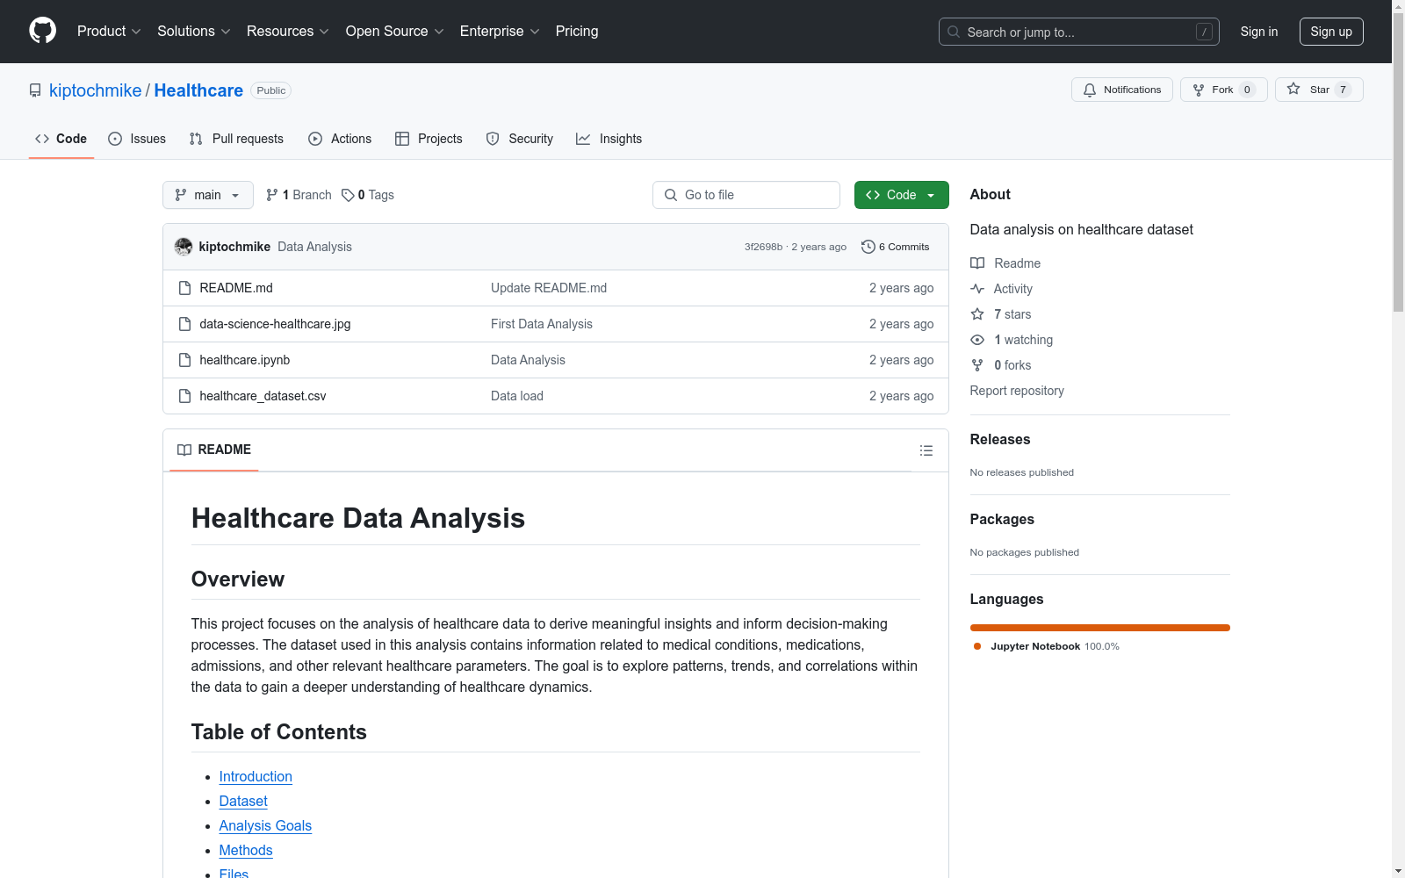Switch to the Security tab
This screenshot has width=1405, height=878.
tap(520, 139)
